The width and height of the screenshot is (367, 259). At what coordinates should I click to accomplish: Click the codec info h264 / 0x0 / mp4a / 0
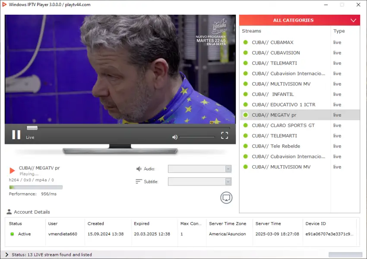coord(32,180)
